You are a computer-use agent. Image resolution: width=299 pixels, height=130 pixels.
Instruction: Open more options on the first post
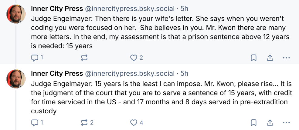(x=286, y=58)
